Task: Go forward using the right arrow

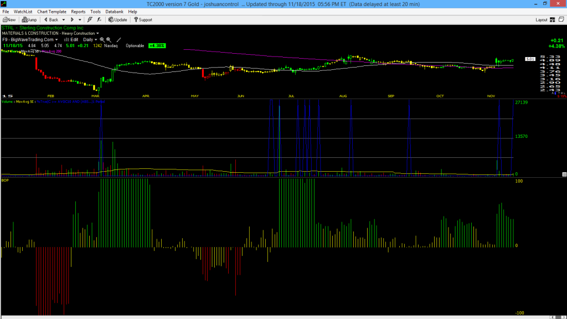Action: (x=72, y=20)
